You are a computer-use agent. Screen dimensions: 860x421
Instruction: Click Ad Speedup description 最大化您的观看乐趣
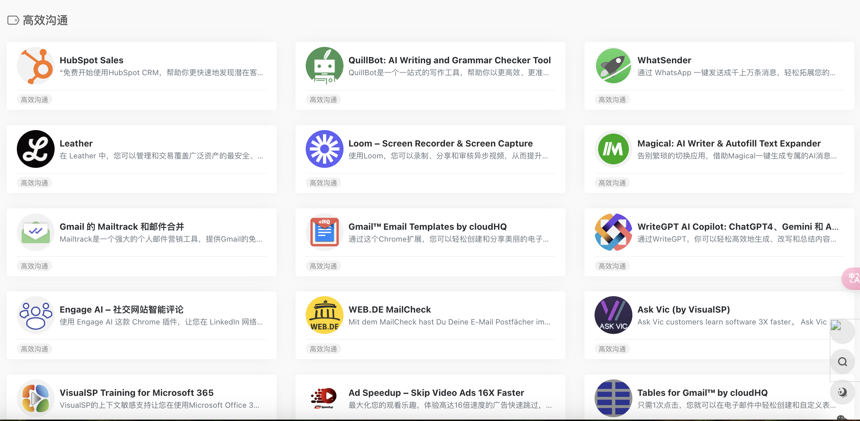click(x=450, y=405)
